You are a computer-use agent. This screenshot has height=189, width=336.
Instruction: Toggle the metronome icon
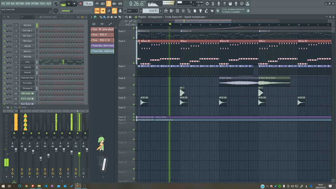97,4
